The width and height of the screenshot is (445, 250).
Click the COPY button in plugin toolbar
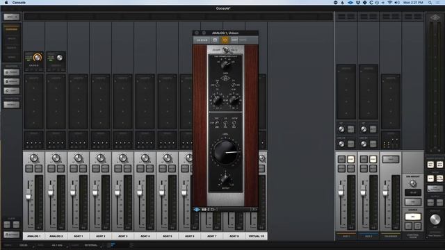234,40
